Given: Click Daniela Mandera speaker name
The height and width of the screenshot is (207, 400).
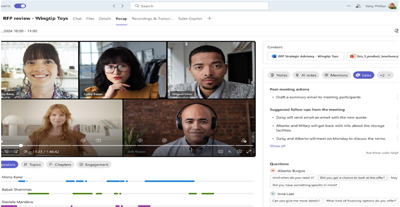Looking at the screenshot, I should 17,202.
